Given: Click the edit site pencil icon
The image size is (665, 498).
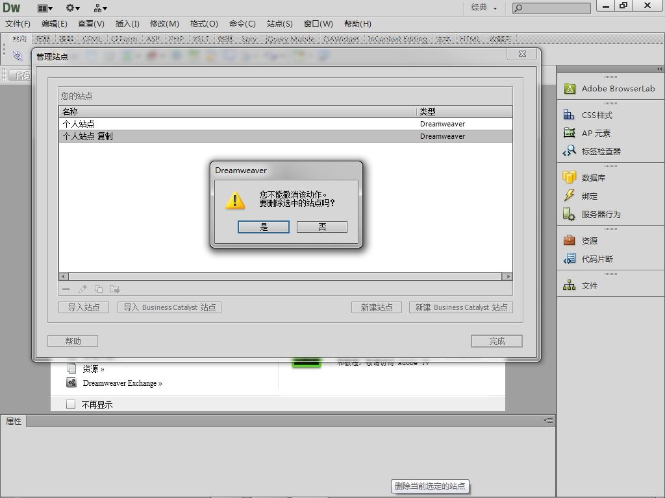Looking at the screenshot, I should click(82, 289).
